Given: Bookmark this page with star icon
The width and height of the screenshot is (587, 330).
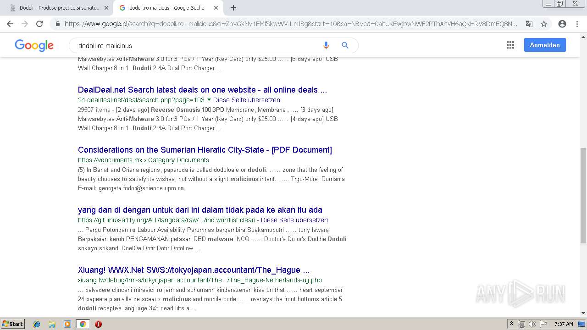Looking at the screenshot, I should point(544,24).
